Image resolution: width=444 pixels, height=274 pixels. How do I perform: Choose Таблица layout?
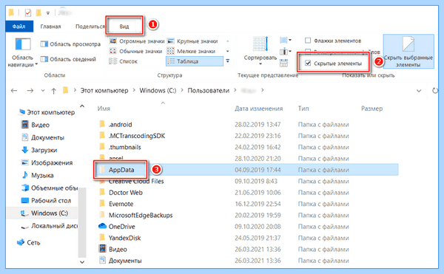[194, 61]
